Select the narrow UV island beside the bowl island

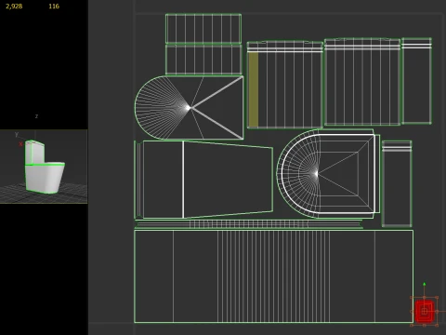click(397, 183)
